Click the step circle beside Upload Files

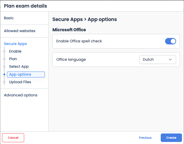tap(4, 82)
